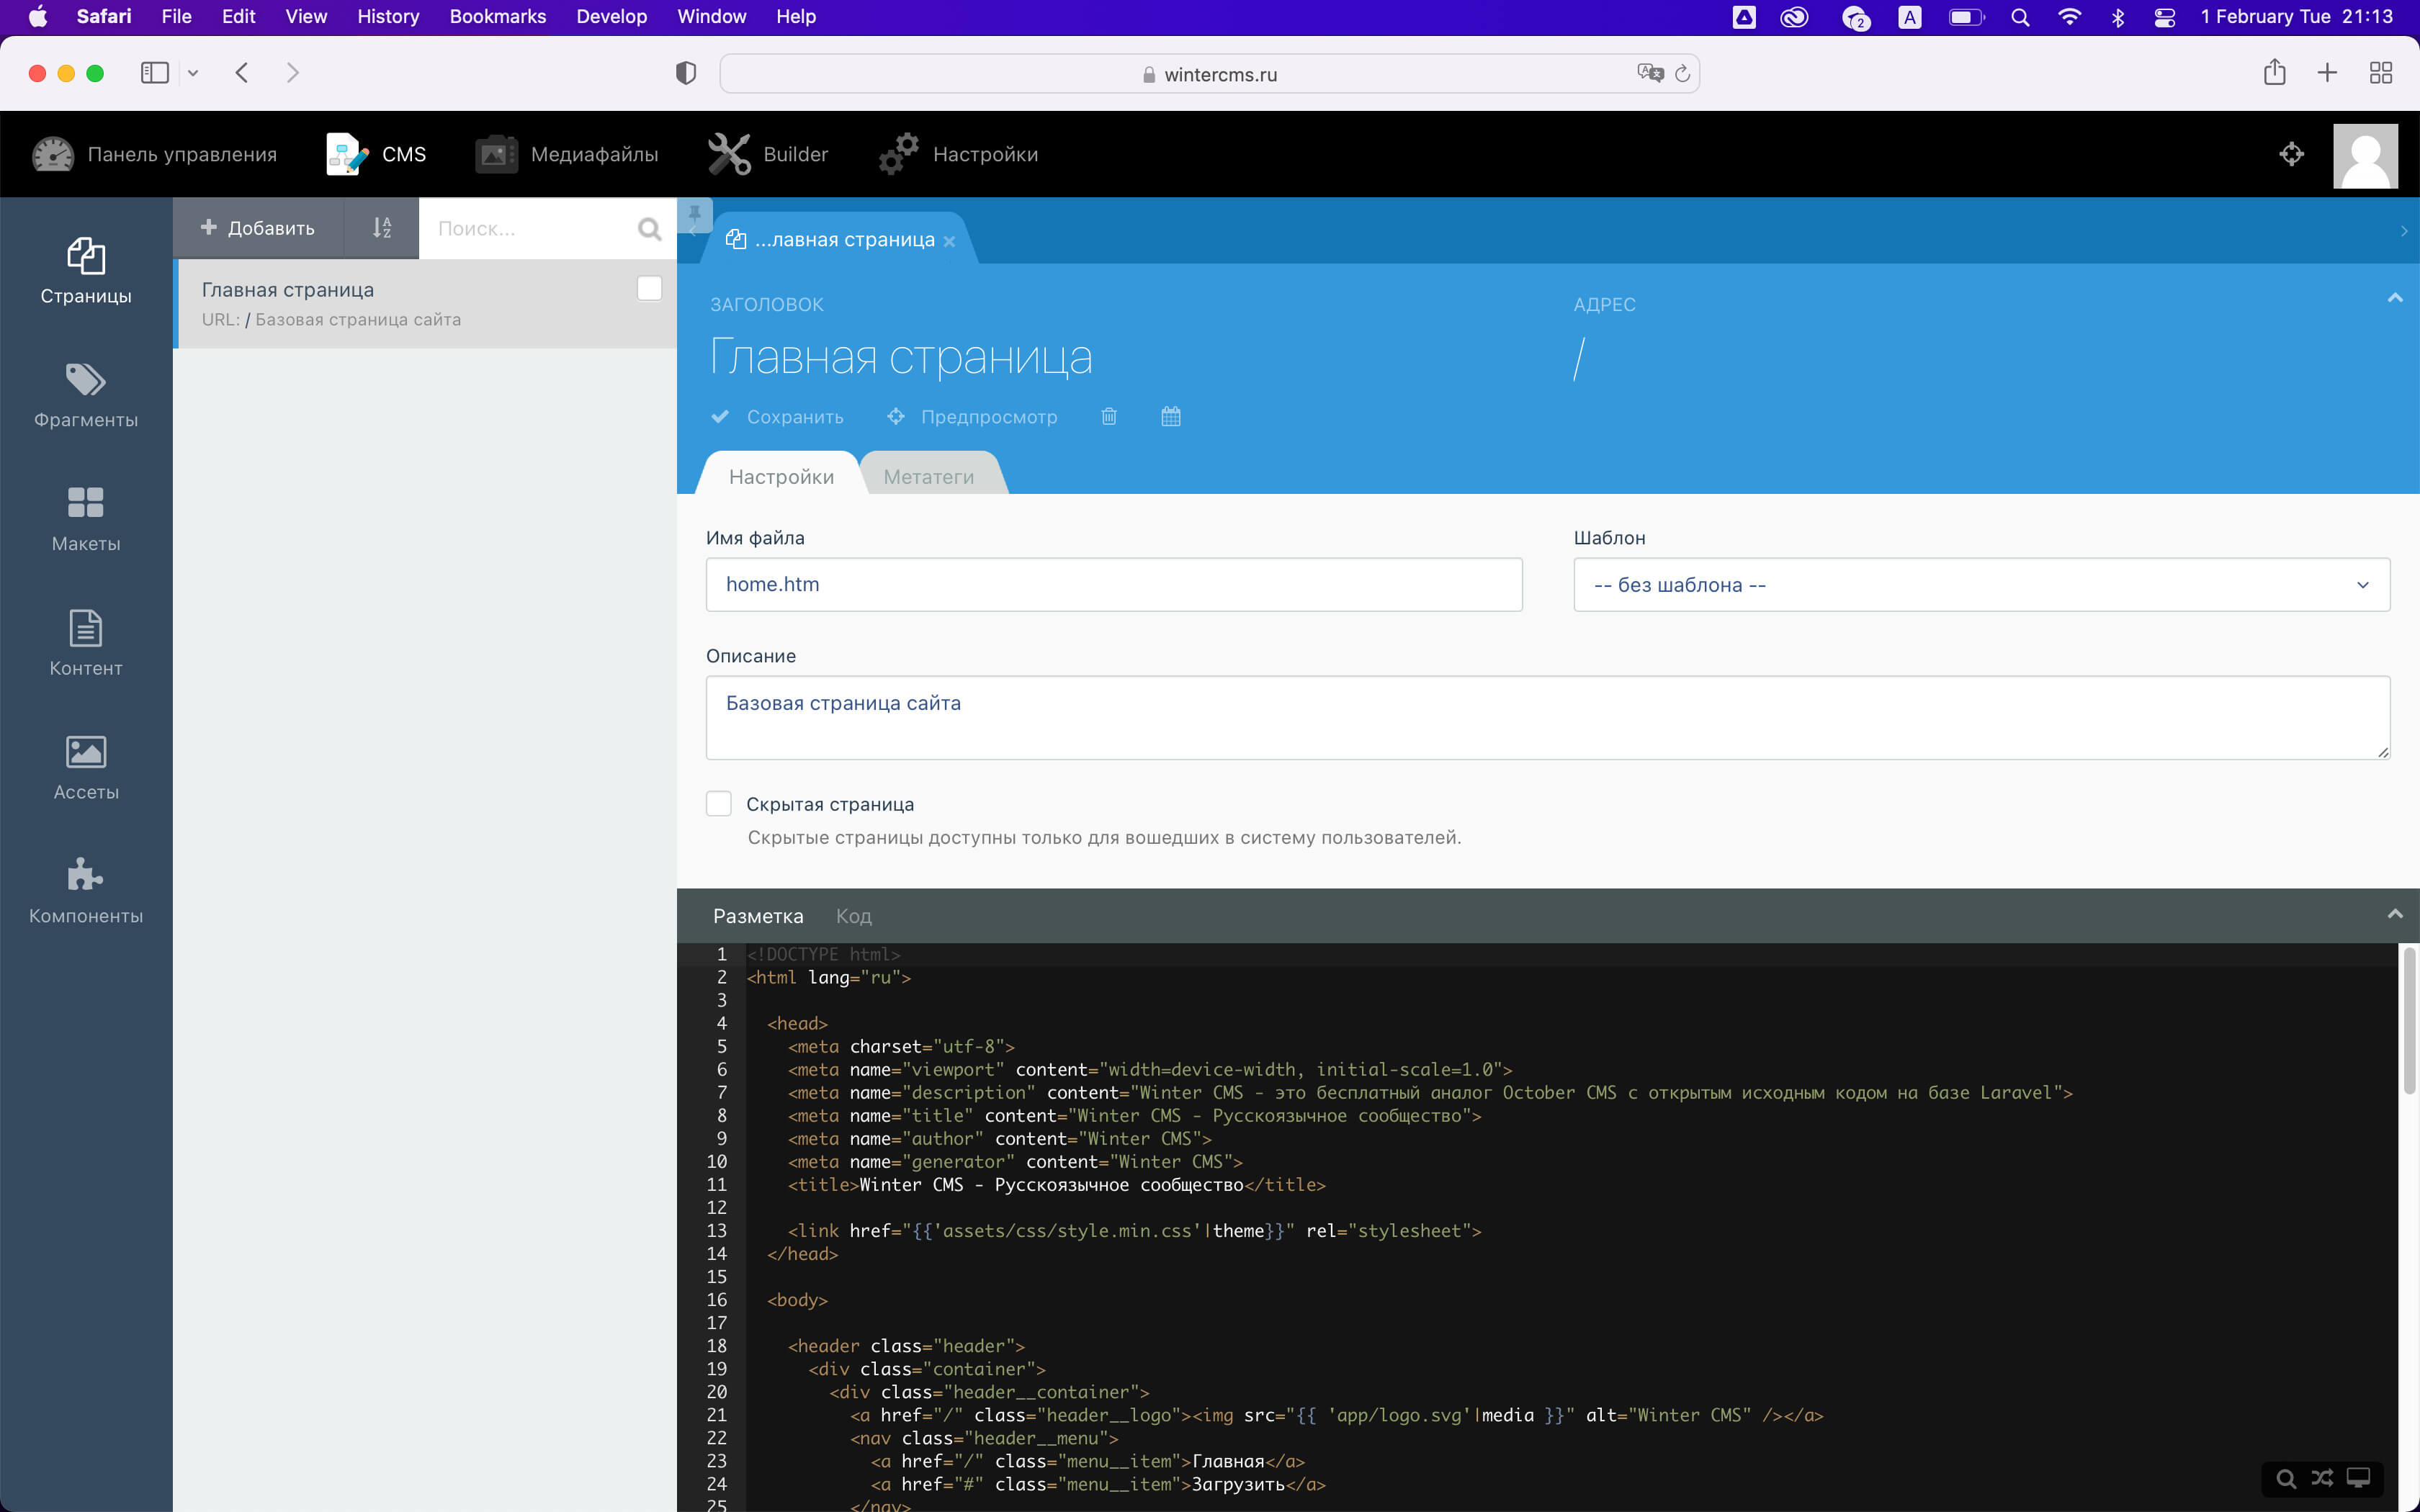The width and height of the screenshot is (2420, 1512).
Task: Open the Шаблон dropdown
Action: click(x=1980, y=585)
